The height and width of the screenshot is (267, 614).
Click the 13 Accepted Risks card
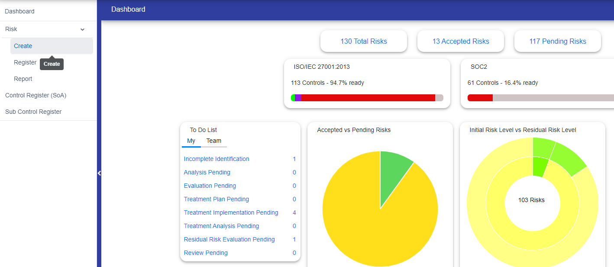pos(461,42)
